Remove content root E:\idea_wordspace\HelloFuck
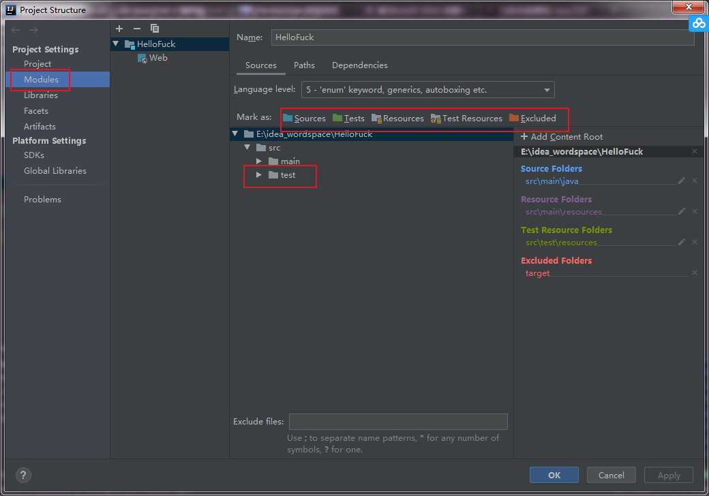Viewport: 709px width, 496px height. pos(695,151)
